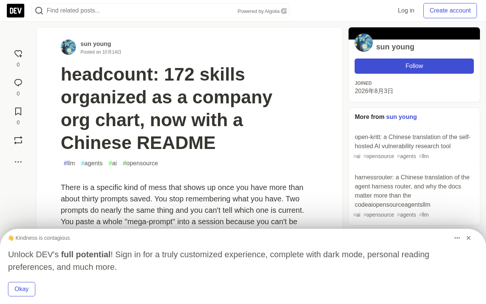This screenshot has width=486, height=304.
Task: Click the #opensource tag under harnessrouter post
Action: 379,215
